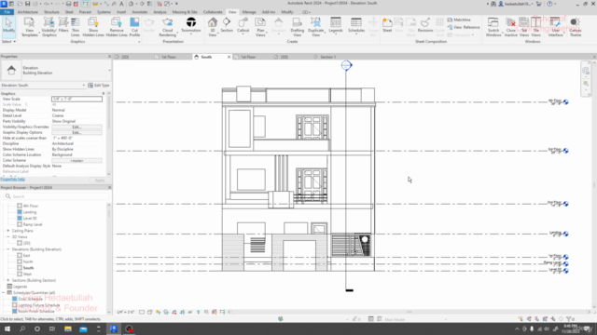Screen dimensions: 597x335
Task: Open File Explorer from the taskbar
Action: pyautogui.click(x=68, y=328)
